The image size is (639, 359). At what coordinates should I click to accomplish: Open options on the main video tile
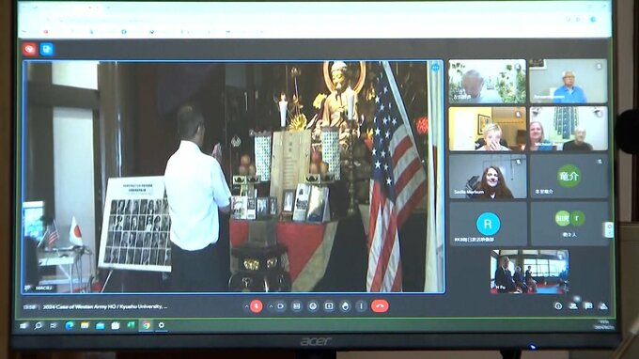coord(435,68)
